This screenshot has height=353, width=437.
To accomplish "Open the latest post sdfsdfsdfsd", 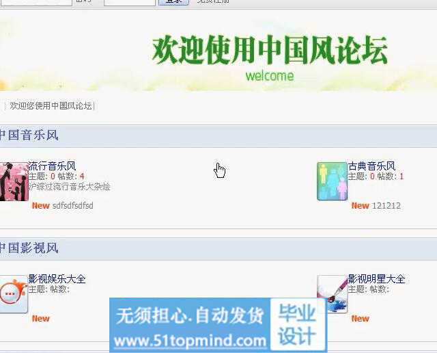I will [x=72, y=205].
